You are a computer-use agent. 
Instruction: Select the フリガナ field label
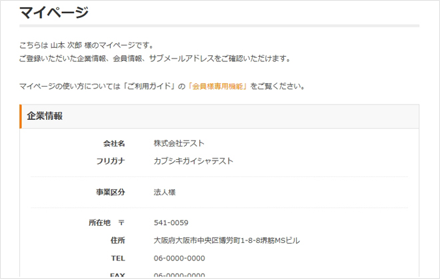coord(111,161)
